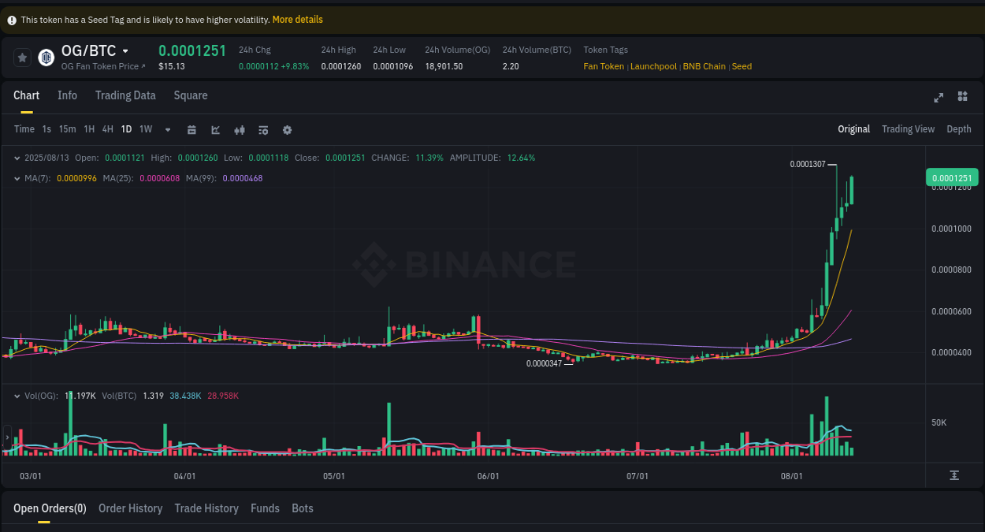The image size is (985, 532).
Task: Open the Order History tab
Action: [130, 508]
